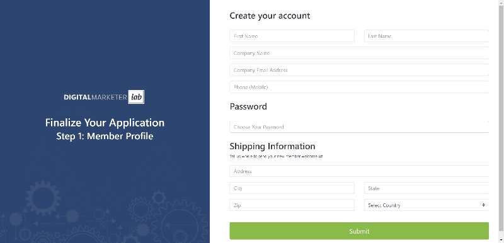Select the State input field
The width and height of the screenshot is (504, 243).
click(x=427, y=188)
